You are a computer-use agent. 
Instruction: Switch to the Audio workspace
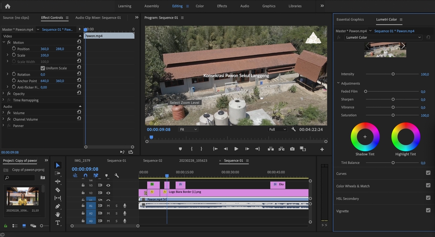[244, 6]
